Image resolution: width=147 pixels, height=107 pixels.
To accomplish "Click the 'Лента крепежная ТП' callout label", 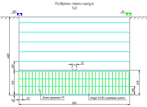I will tap(53, 98).
